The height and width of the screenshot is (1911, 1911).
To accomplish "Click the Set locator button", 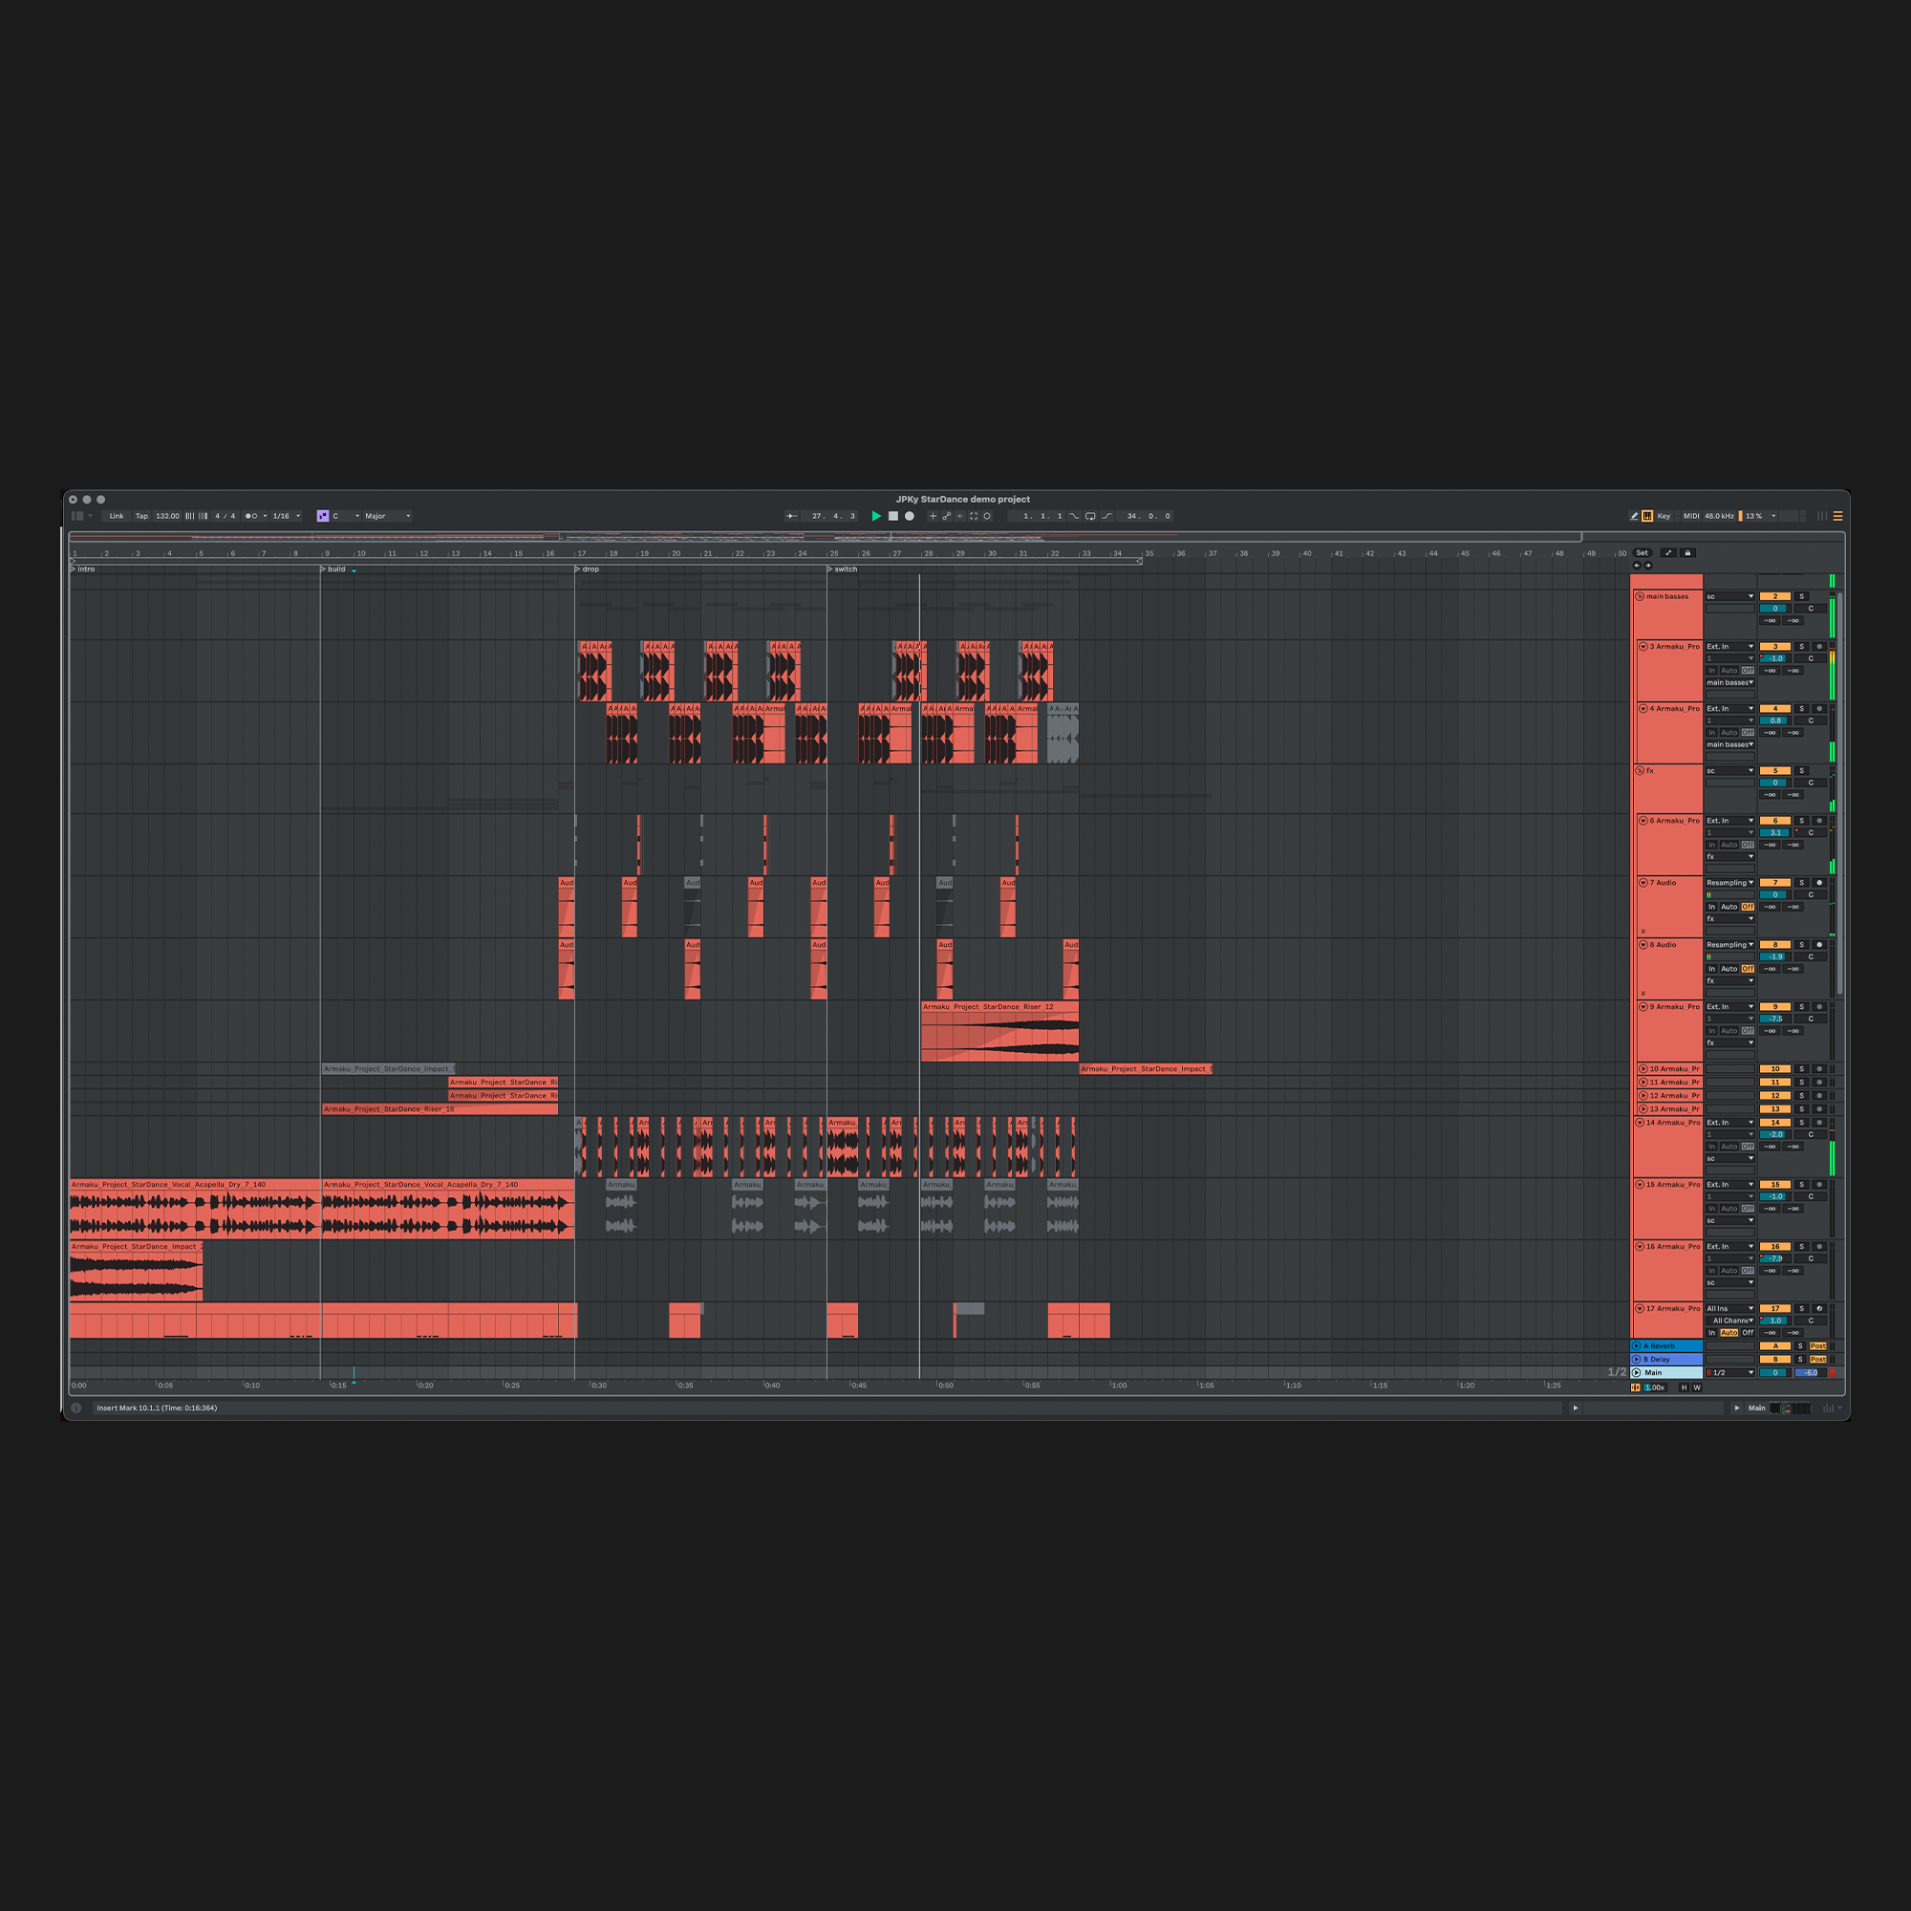I will pyautogui.click(x=1642, y=553).
